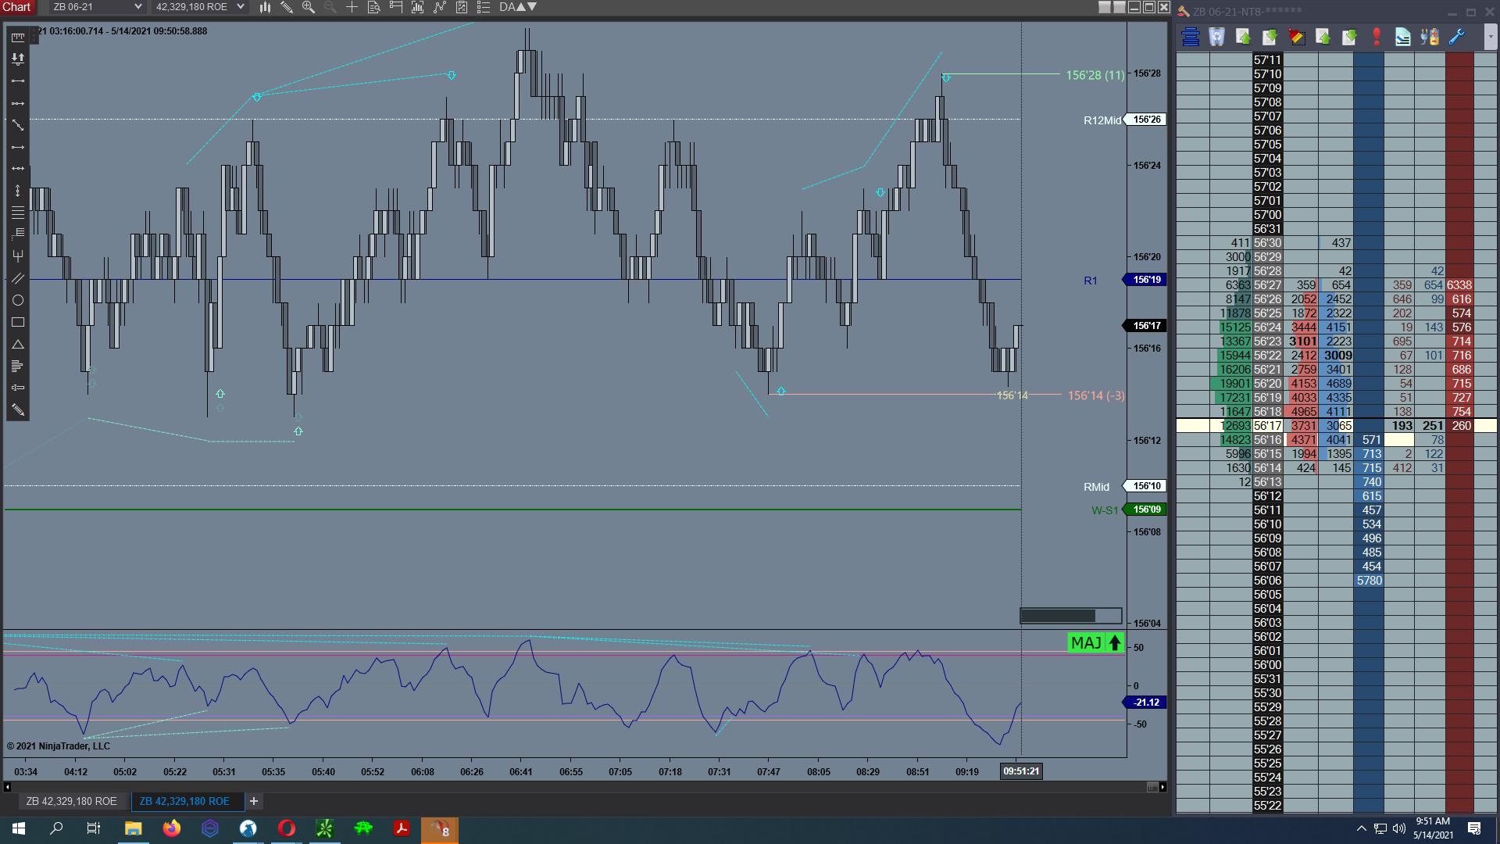Open the notification center icon

[1475, 828]
